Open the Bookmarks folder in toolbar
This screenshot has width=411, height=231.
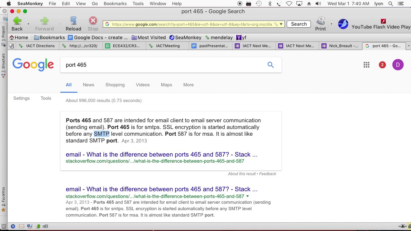coord(49,38)
